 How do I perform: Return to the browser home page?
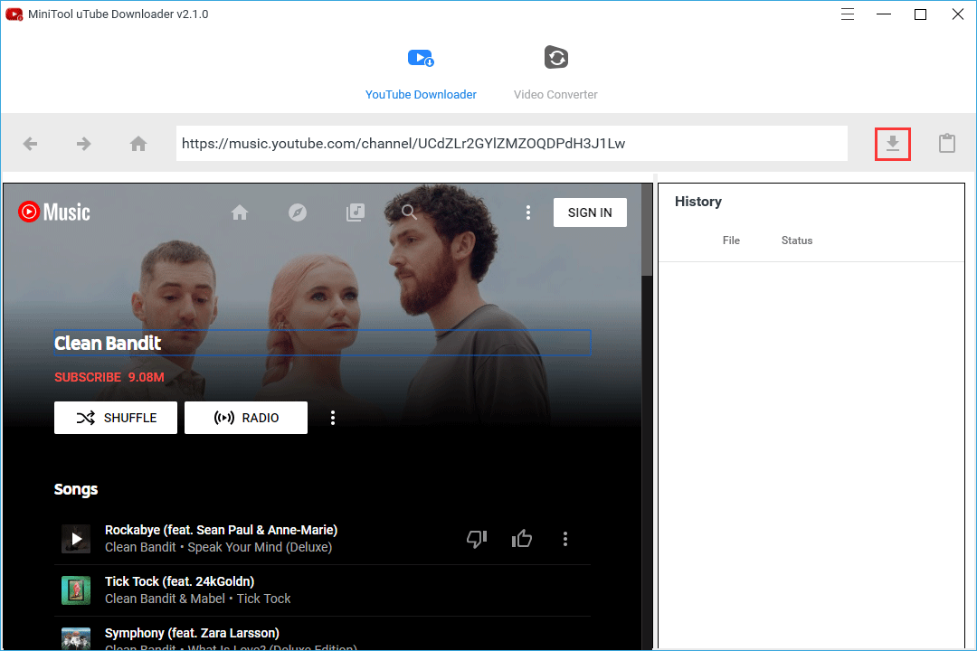(138, 144)
